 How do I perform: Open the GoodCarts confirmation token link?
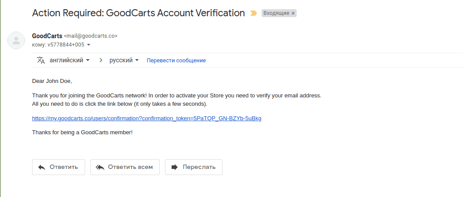click(x=147, y=118)
